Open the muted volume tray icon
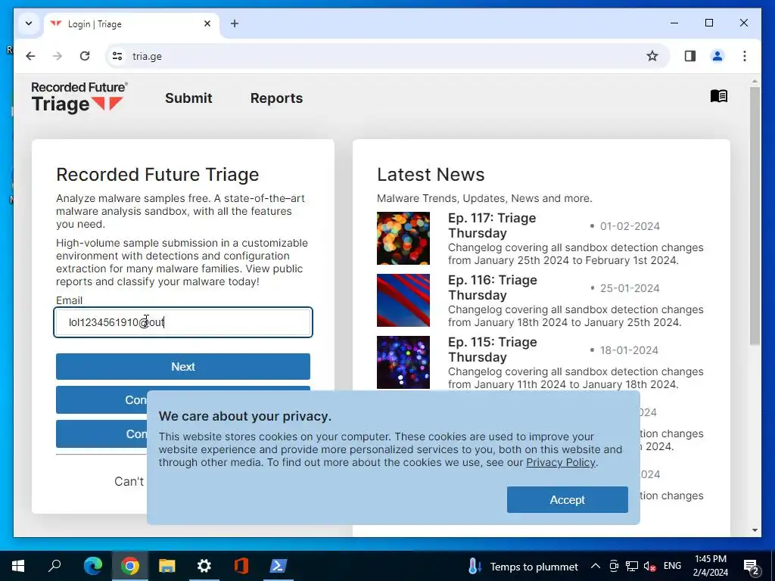 [650, 566]
